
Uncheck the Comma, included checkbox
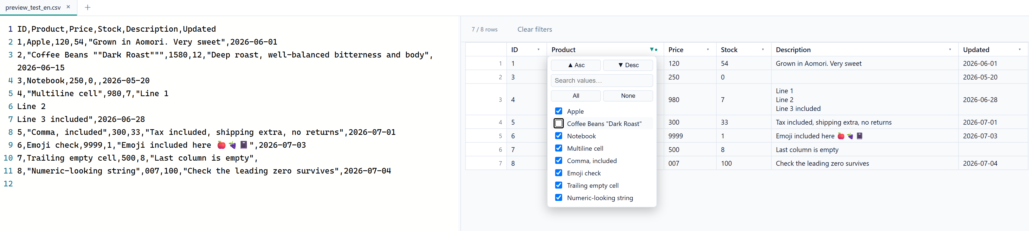click(x=558, y=161)
